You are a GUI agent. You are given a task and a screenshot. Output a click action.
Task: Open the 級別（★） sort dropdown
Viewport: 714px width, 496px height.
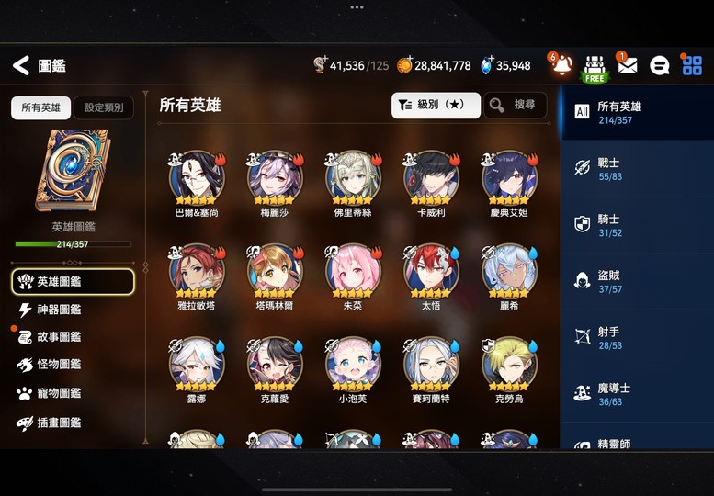436,105
